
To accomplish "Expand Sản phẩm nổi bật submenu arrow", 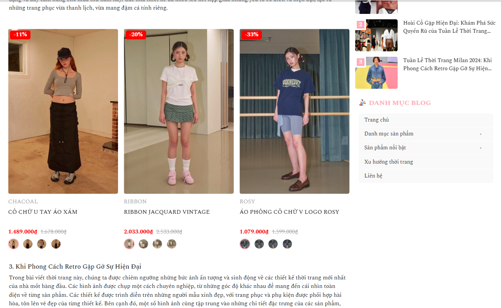I will tap(481, 148).
